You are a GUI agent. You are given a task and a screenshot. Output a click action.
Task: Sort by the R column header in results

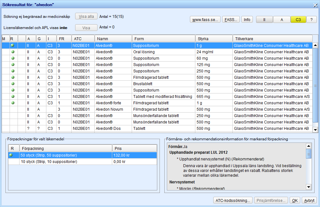pyautogui.click(x=14, y=39)
